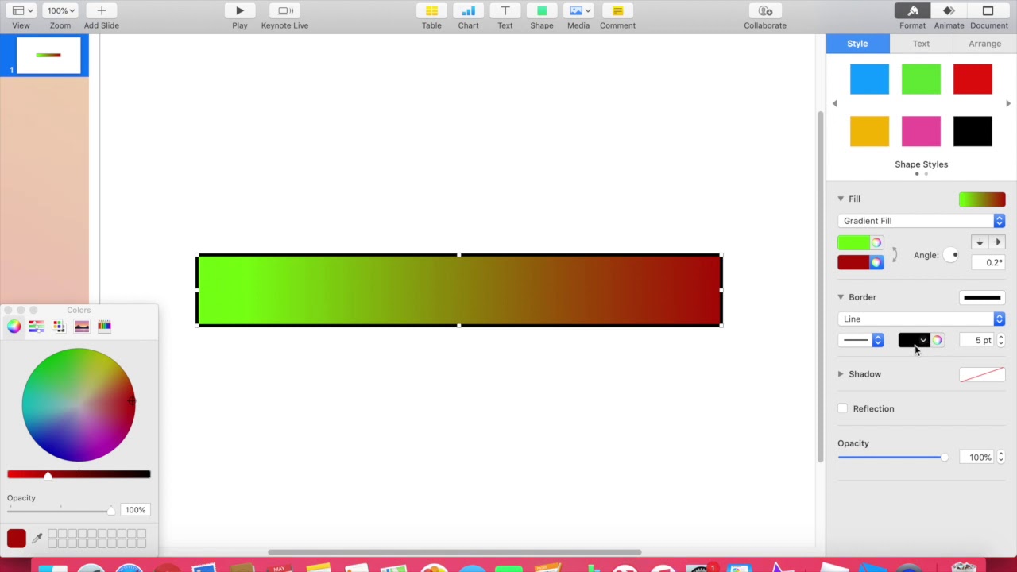The height and width of the screenshot is (572, 1017).
Task: Click the Collaborate icon
Action: coord(765,10)
